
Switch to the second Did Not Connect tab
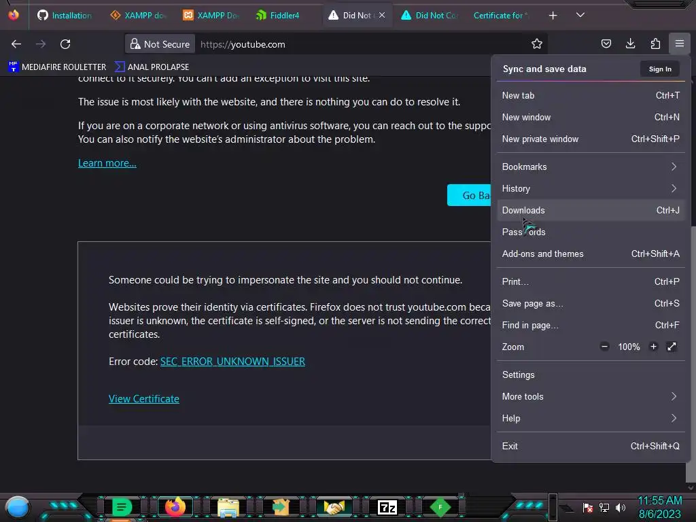coord(430,16)
